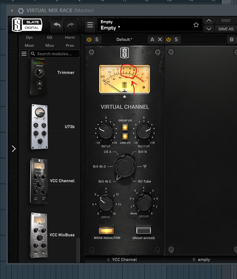
Task: Open the preset hamburger menu
Action: [90, 25]
